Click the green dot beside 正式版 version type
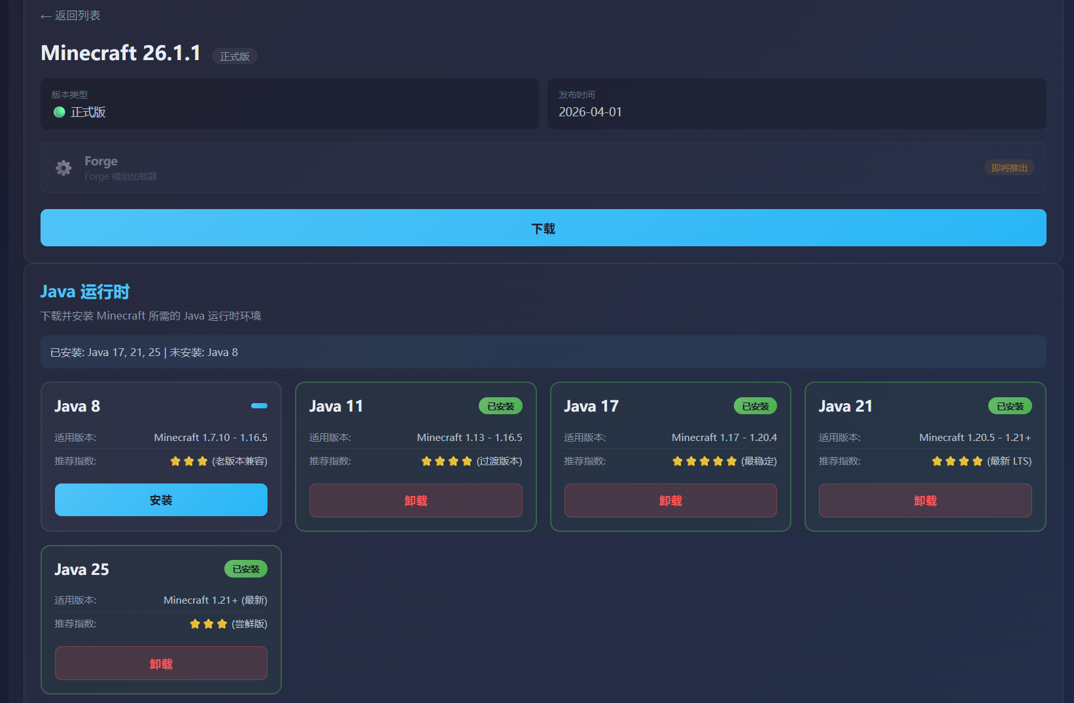Viewport: 1074px width, 703px height. [x=59, y=112]
